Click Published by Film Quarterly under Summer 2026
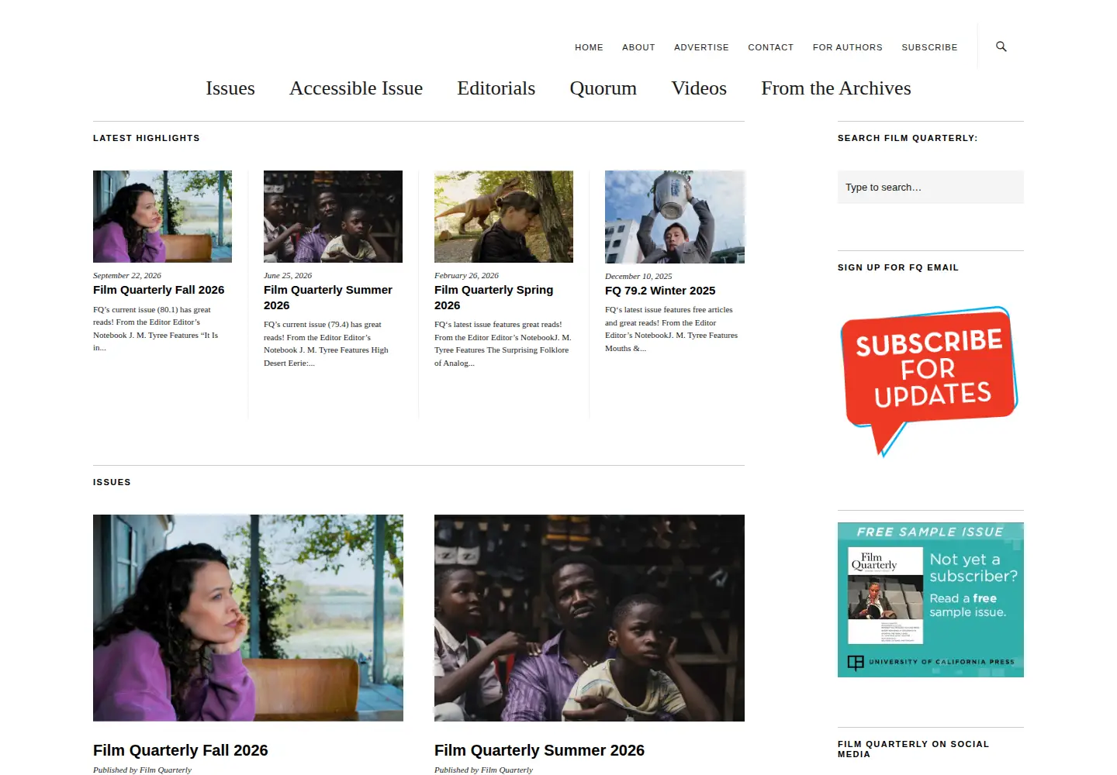 [483, 770]
